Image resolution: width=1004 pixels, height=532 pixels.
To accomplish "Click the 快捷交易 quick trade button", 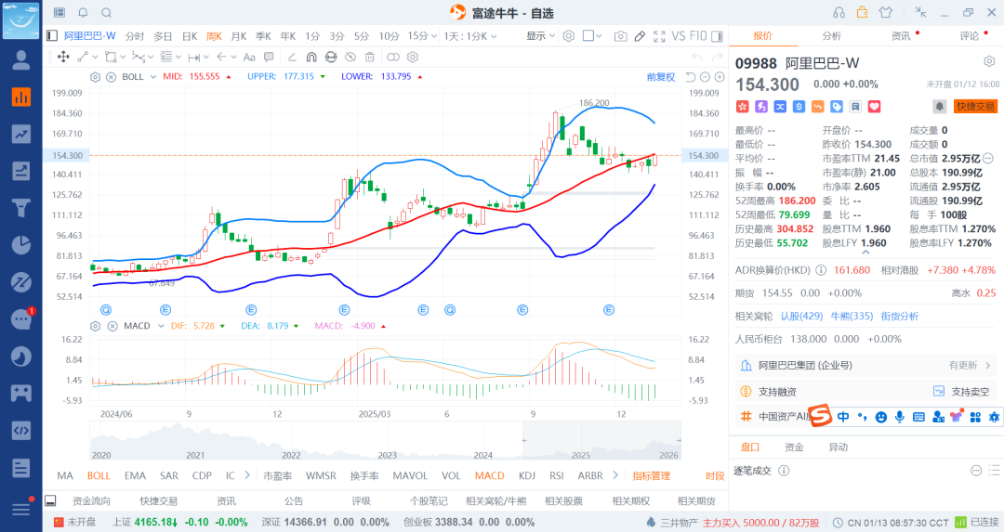I will (974, 106).
